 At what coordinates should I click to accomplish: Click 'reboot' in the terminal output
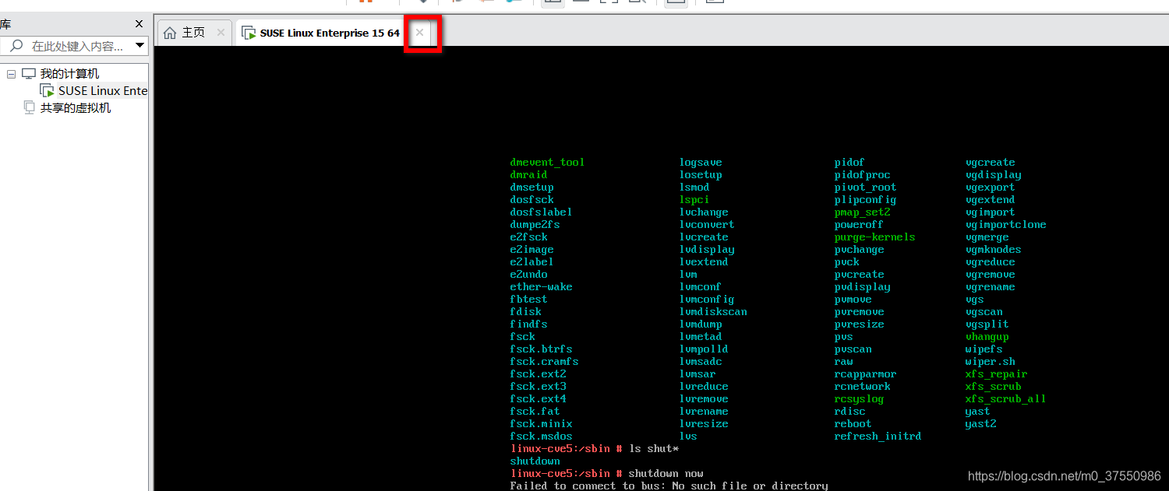pyautogui.click(x=853, y=424)
